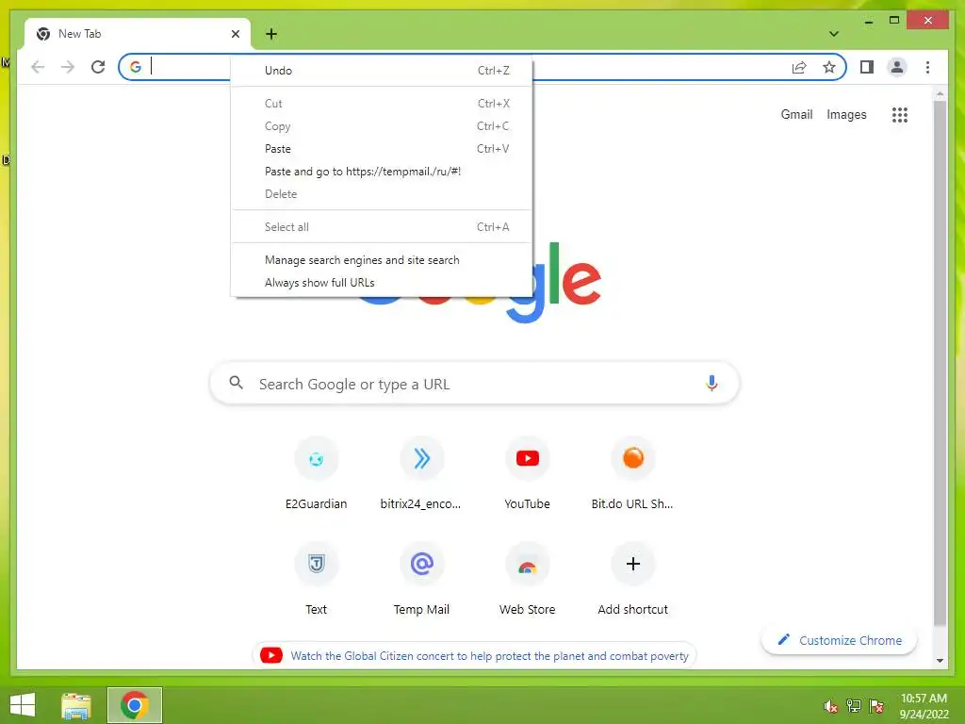Click the taskbar clock showing 10:57 AM
965x724 pixels.
coord(924,705)
